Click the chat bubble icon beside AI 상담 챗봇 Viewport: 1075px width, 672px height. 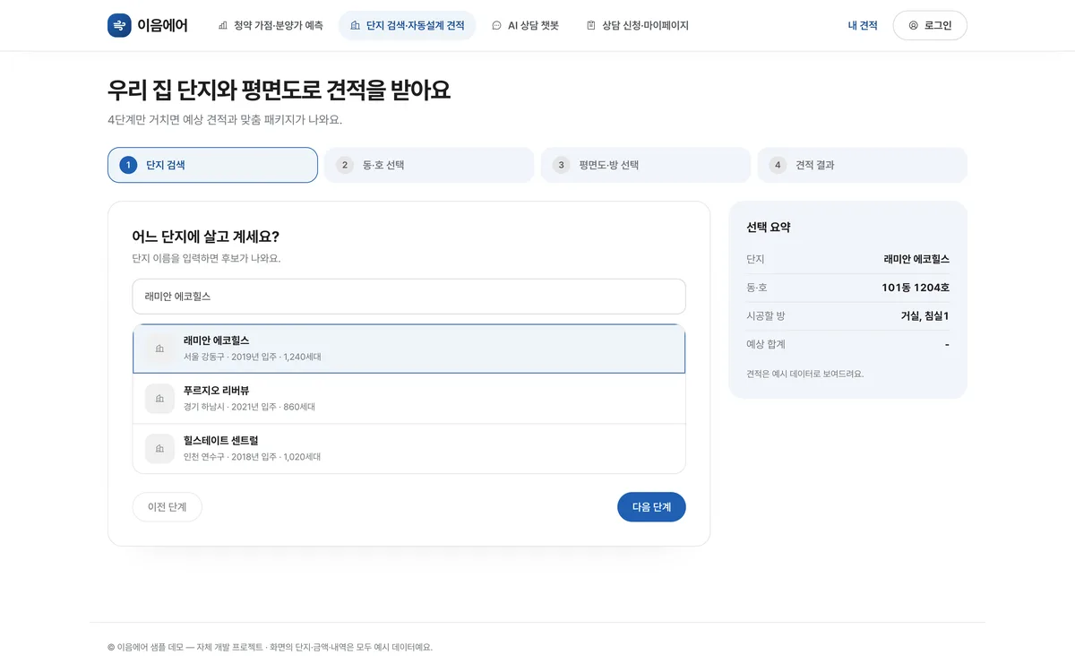pos(497,26)
